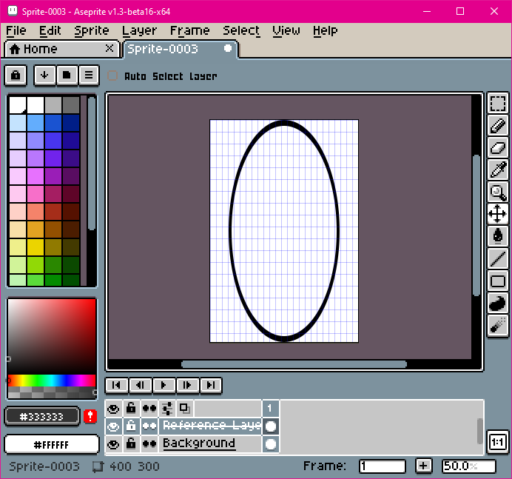The image size is (512, 479).
Task: Click the palette lock edit-mode button
Action: pos(16,76)
